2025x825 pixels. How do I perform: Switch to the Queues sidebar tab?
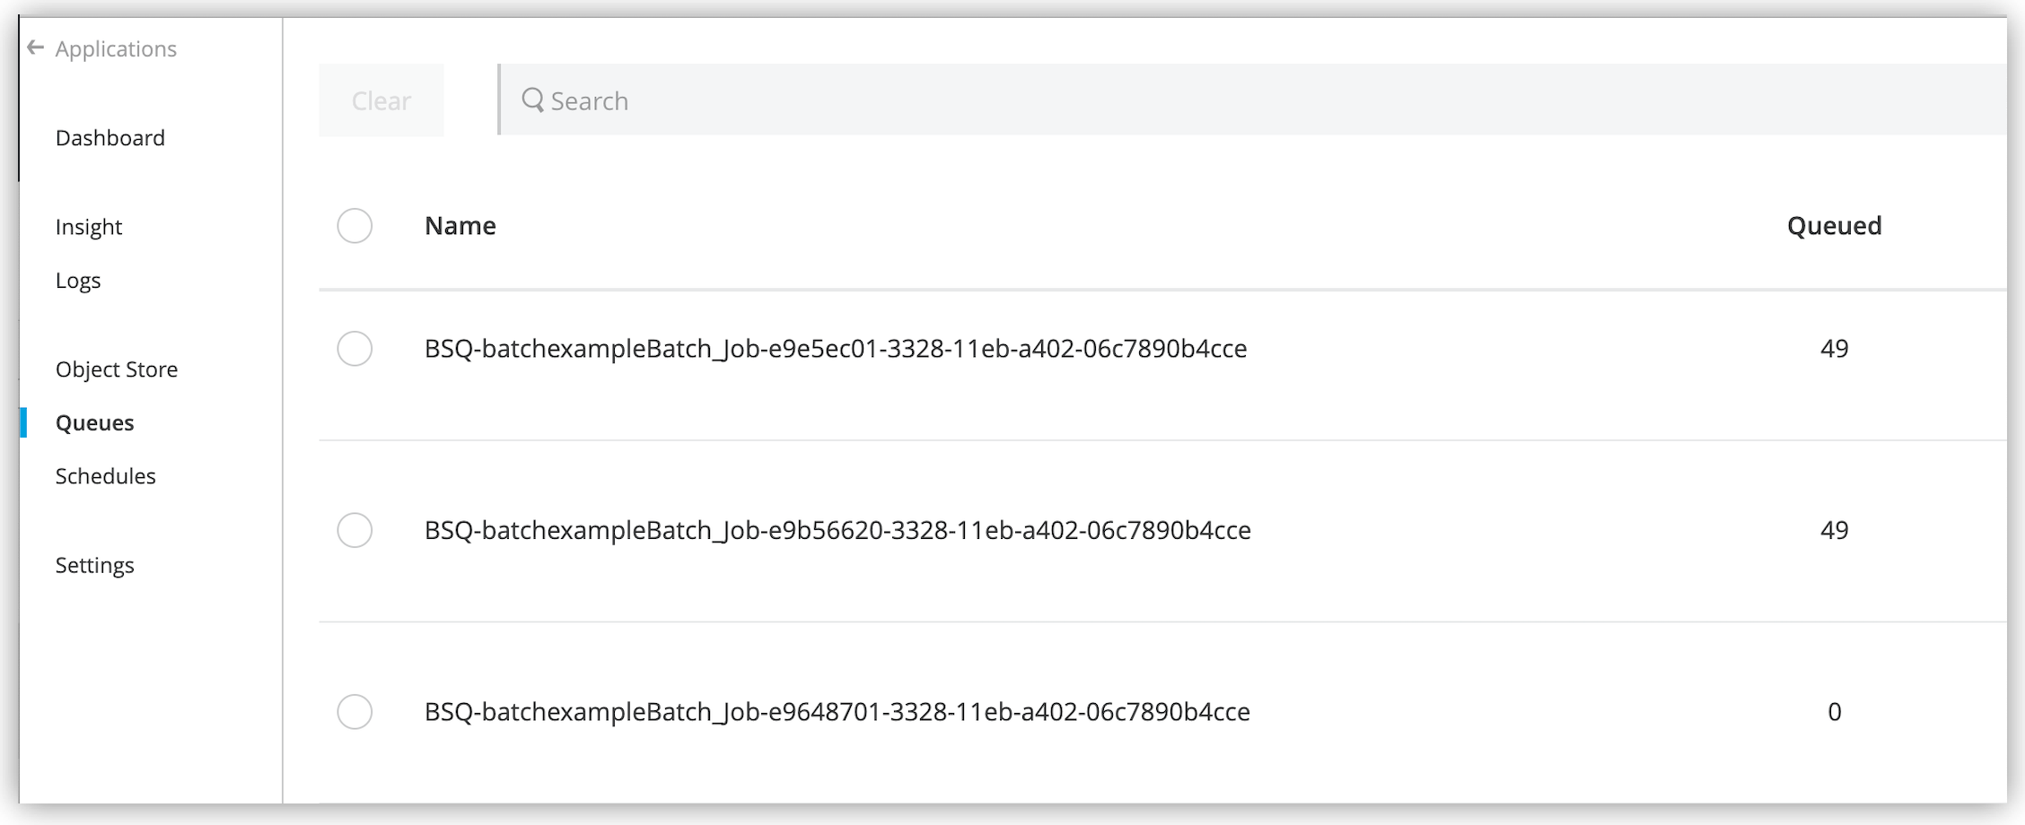tap(94, 421)
